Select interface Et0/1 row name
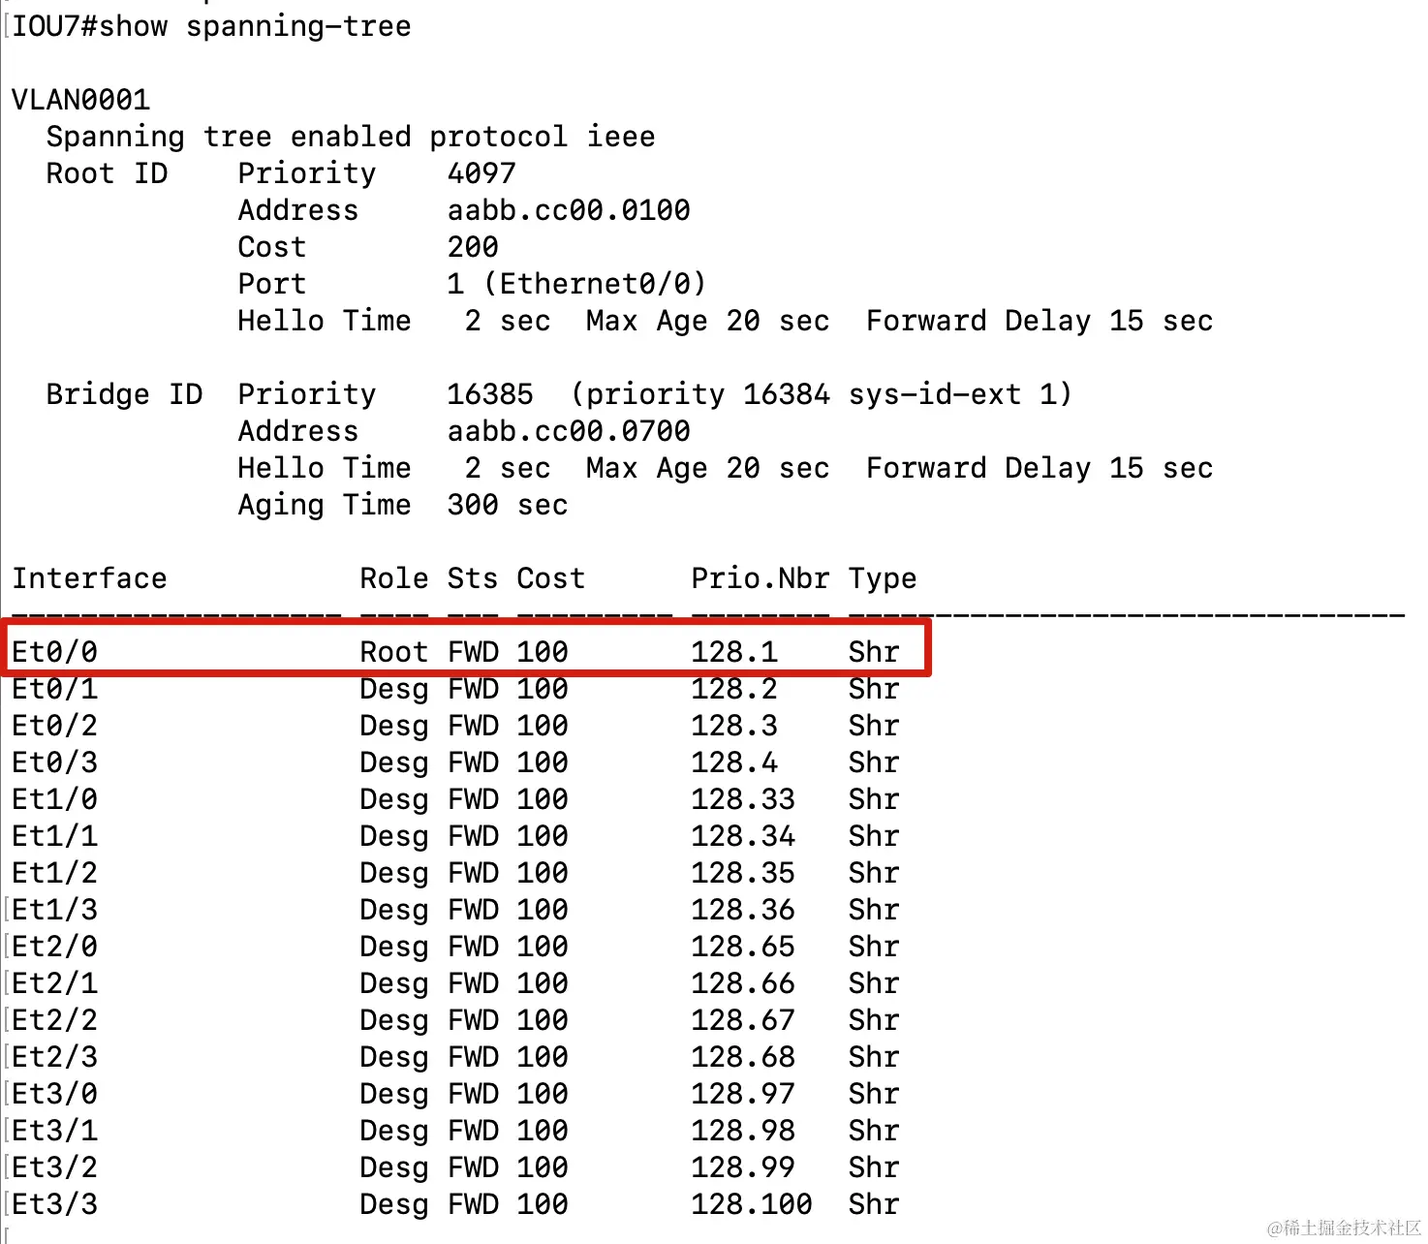 [x=54, y=689]
